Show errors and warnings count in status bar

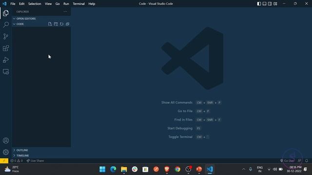[17, 161]
